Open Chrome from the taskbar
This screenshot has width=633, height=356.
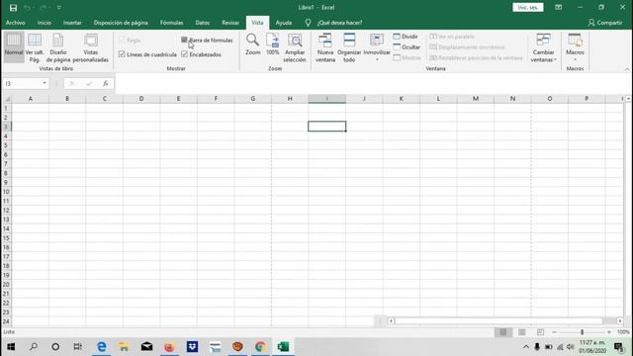[260, 346]
